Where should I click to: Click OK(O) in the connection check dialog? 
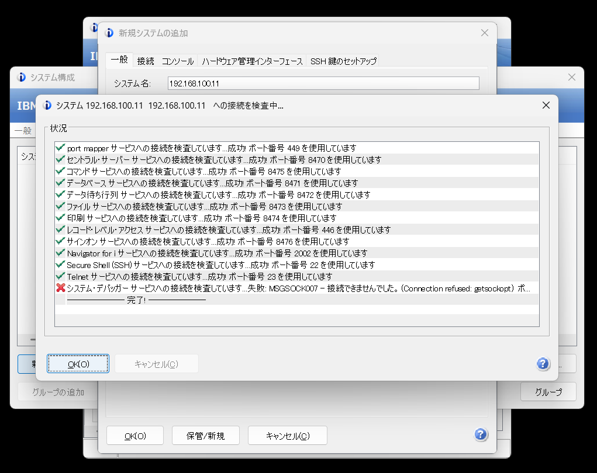click(78, 364)
